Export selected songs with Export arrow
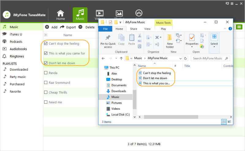 click(62, 27)
